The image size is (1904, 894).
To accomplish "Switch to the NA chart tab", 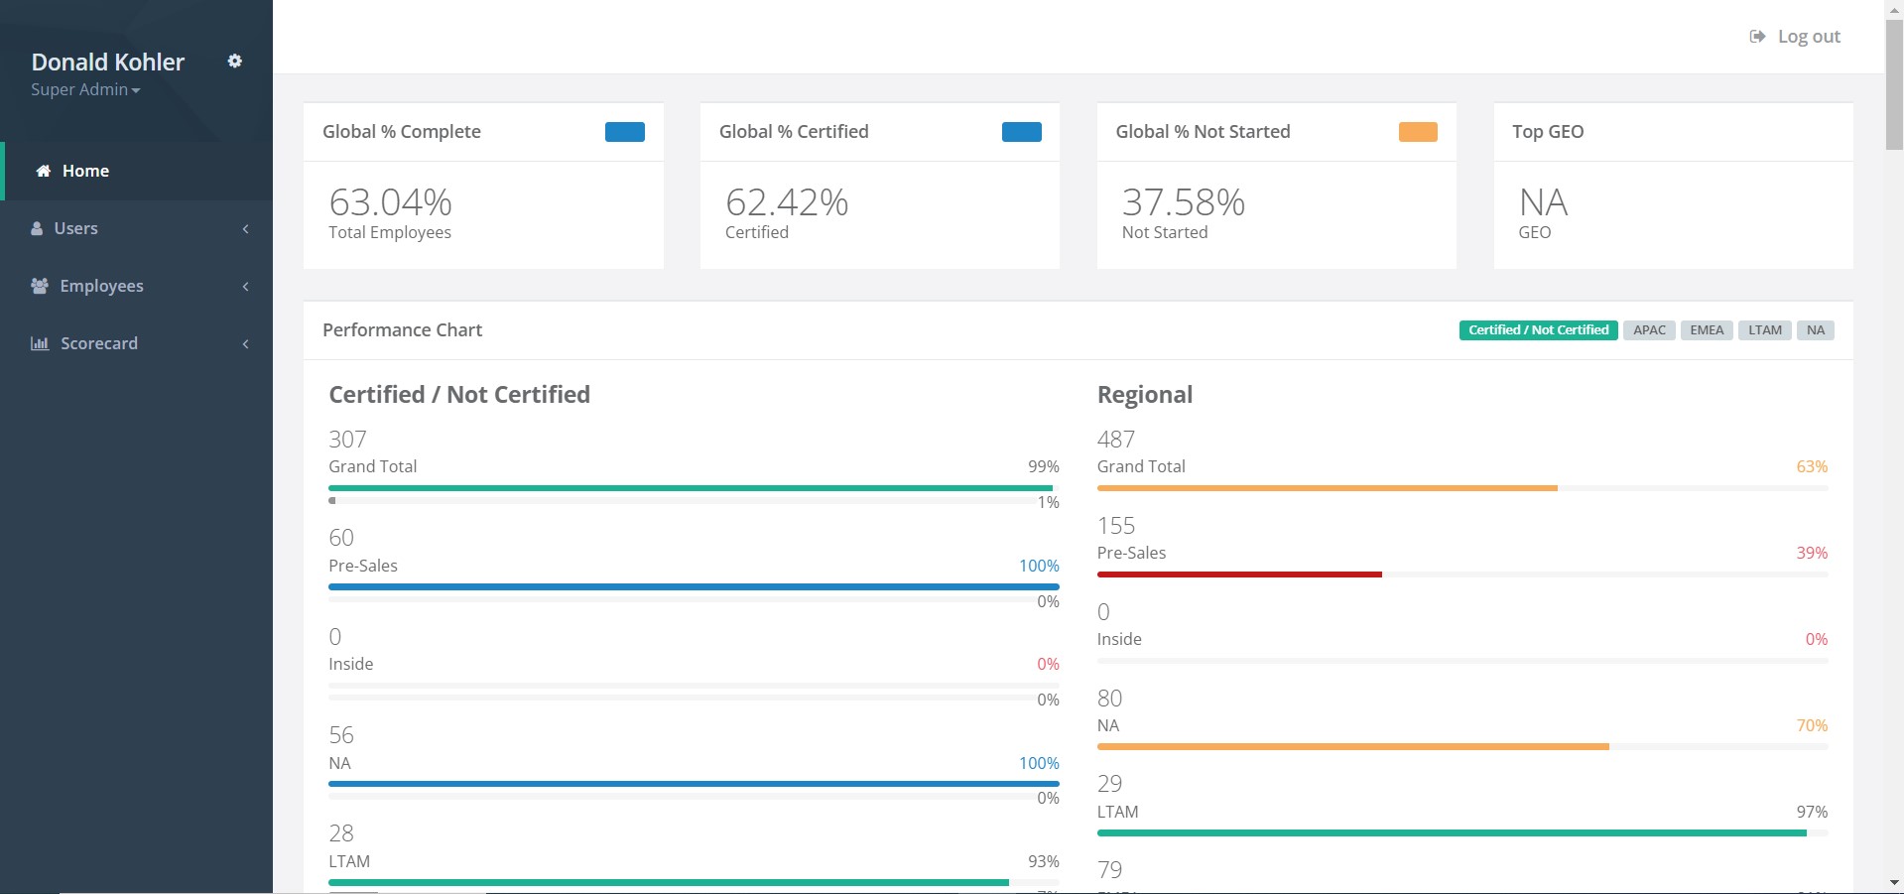I will 1816,330.
